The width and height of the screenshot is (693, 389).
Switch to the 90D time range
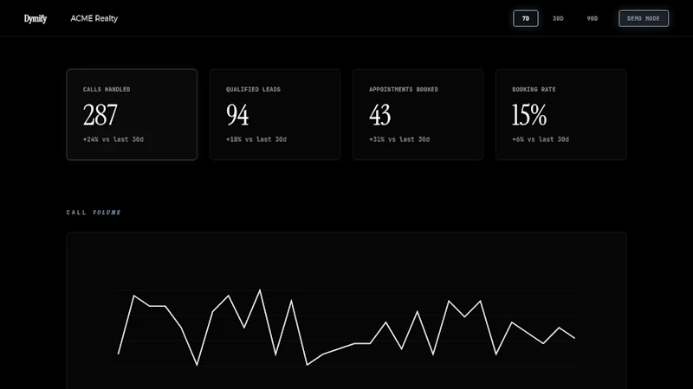pyautogui.click(x=593, y=18)
